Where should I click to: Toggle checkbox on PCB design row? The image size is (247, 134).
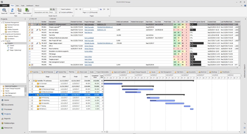(29, 54)
